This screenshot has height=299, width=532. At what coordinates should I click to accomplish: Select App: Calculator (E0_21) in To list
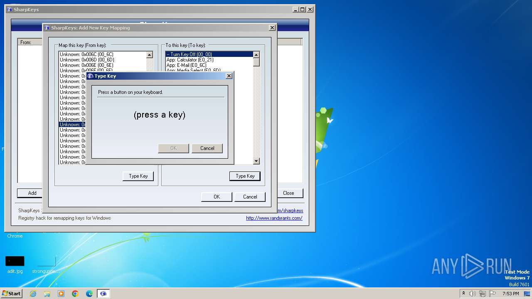pos(190,60)
